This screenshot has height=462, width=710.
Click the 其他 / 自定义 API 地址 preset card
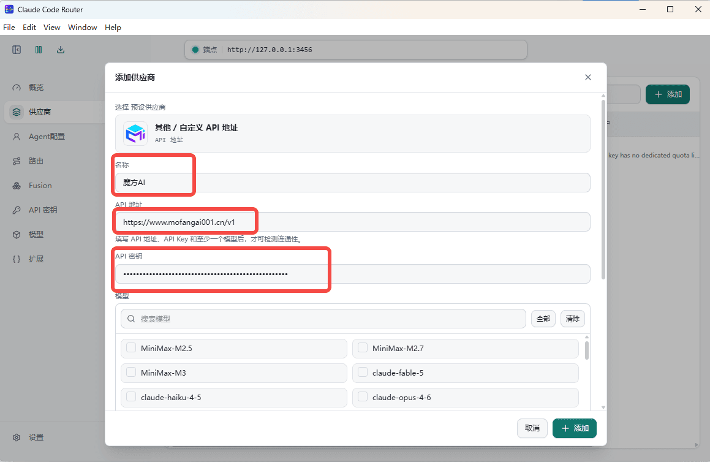click(352, 134)
